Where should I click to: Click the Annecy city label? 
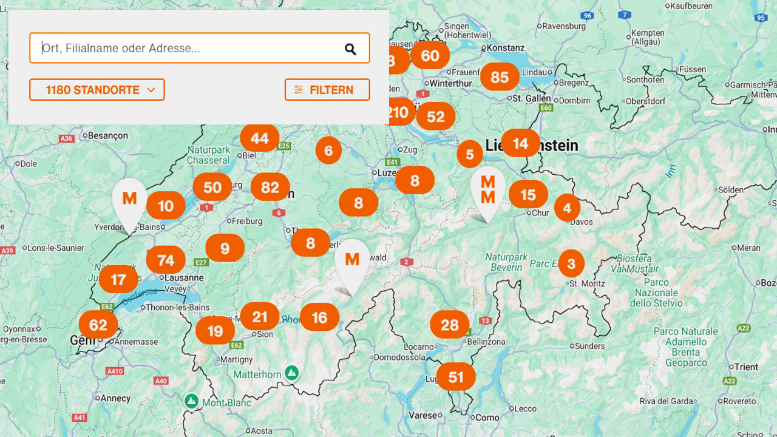(x=115, y=399)
